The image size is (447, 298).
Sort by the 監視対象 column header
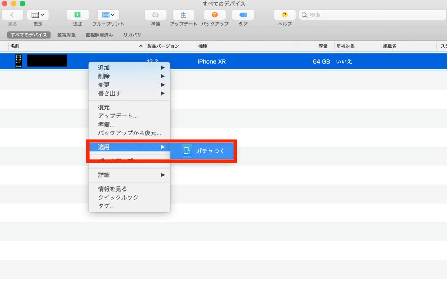[x=357, y=46]
